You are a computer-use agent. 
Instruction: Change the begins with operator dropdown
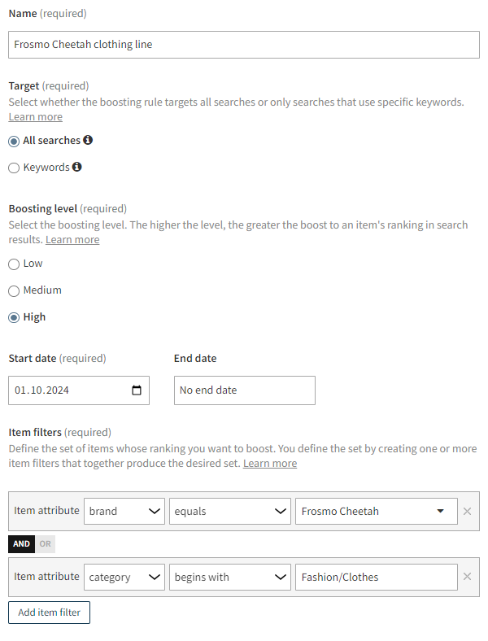click(230, 577)
